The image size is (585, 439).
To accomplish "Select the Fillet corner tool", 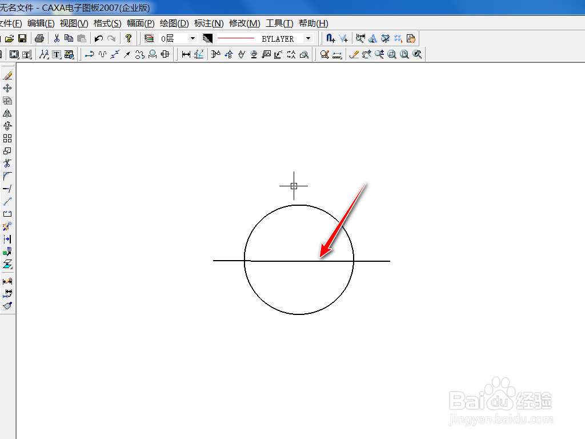I will [x=7, y=176].
